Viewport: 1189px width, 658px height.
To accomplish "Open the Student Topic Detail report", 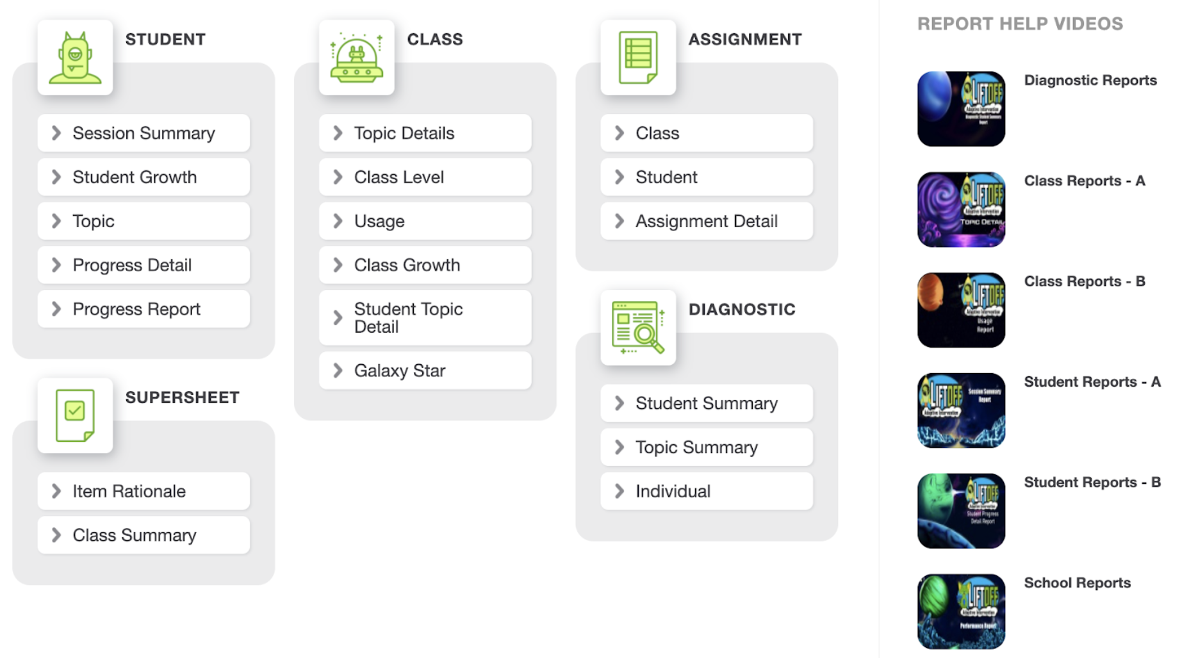I will [x=425, y=318].
